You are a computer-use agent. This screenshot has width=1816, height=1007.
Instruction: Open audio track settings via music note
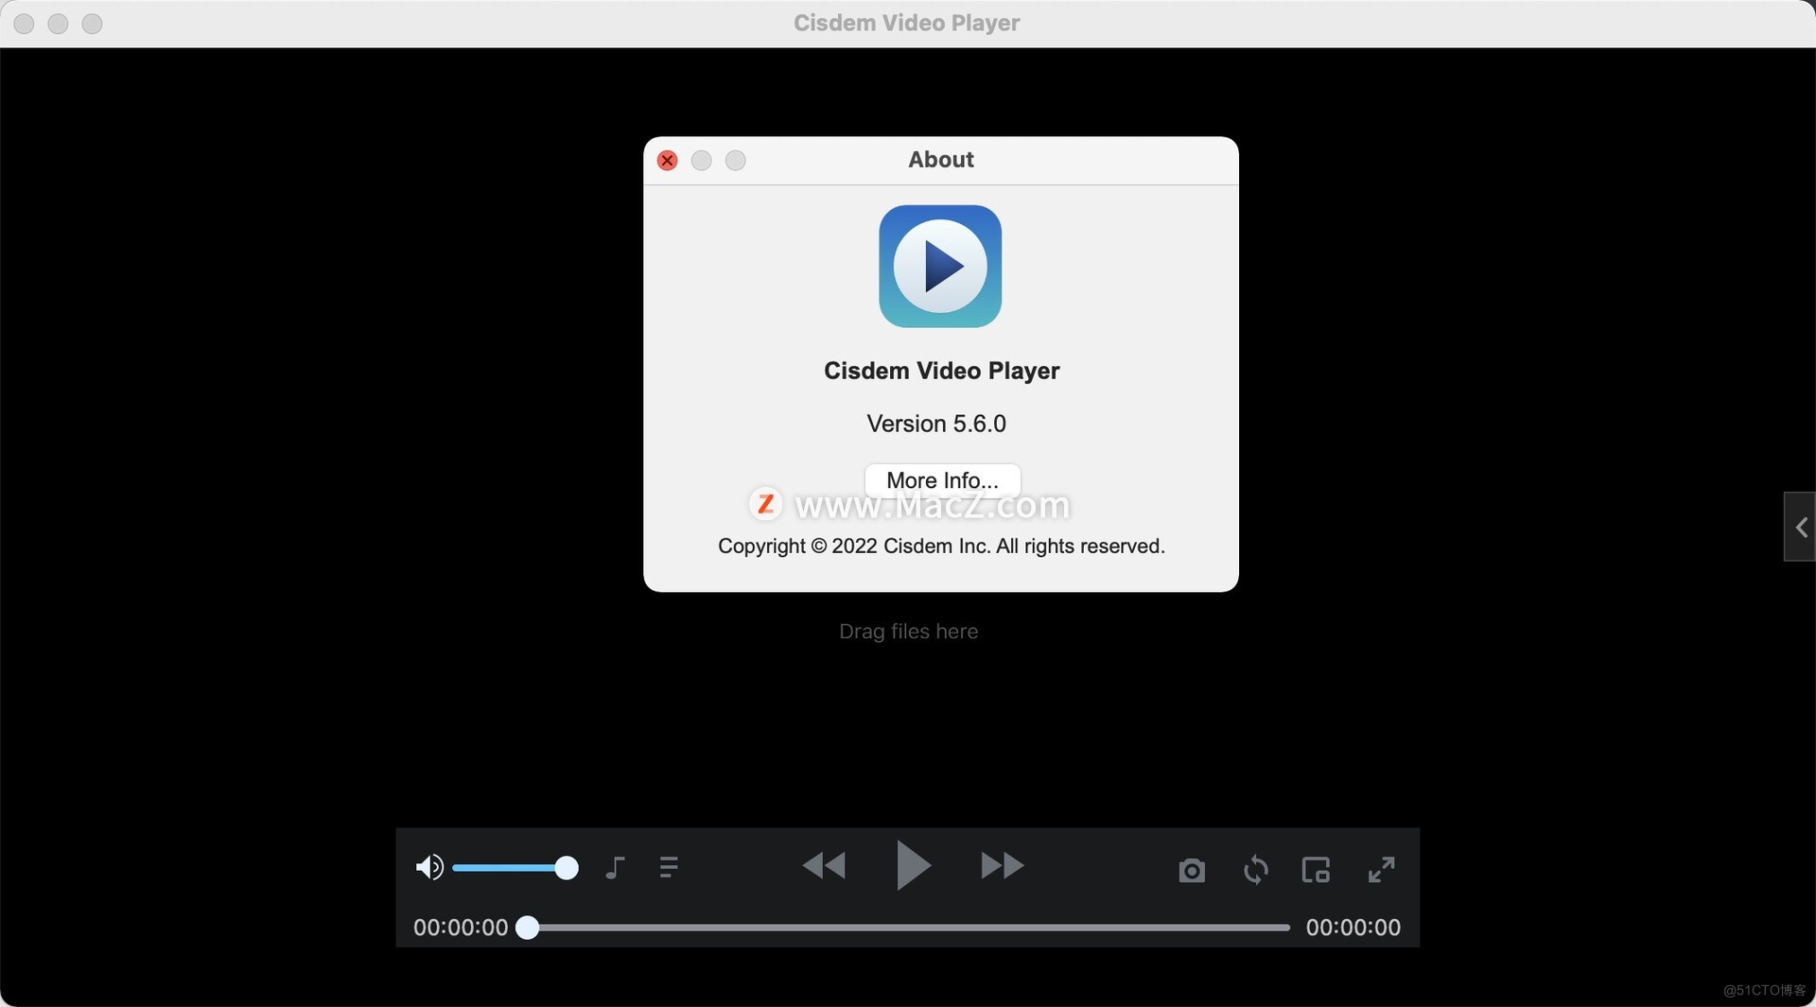[615, 867]
